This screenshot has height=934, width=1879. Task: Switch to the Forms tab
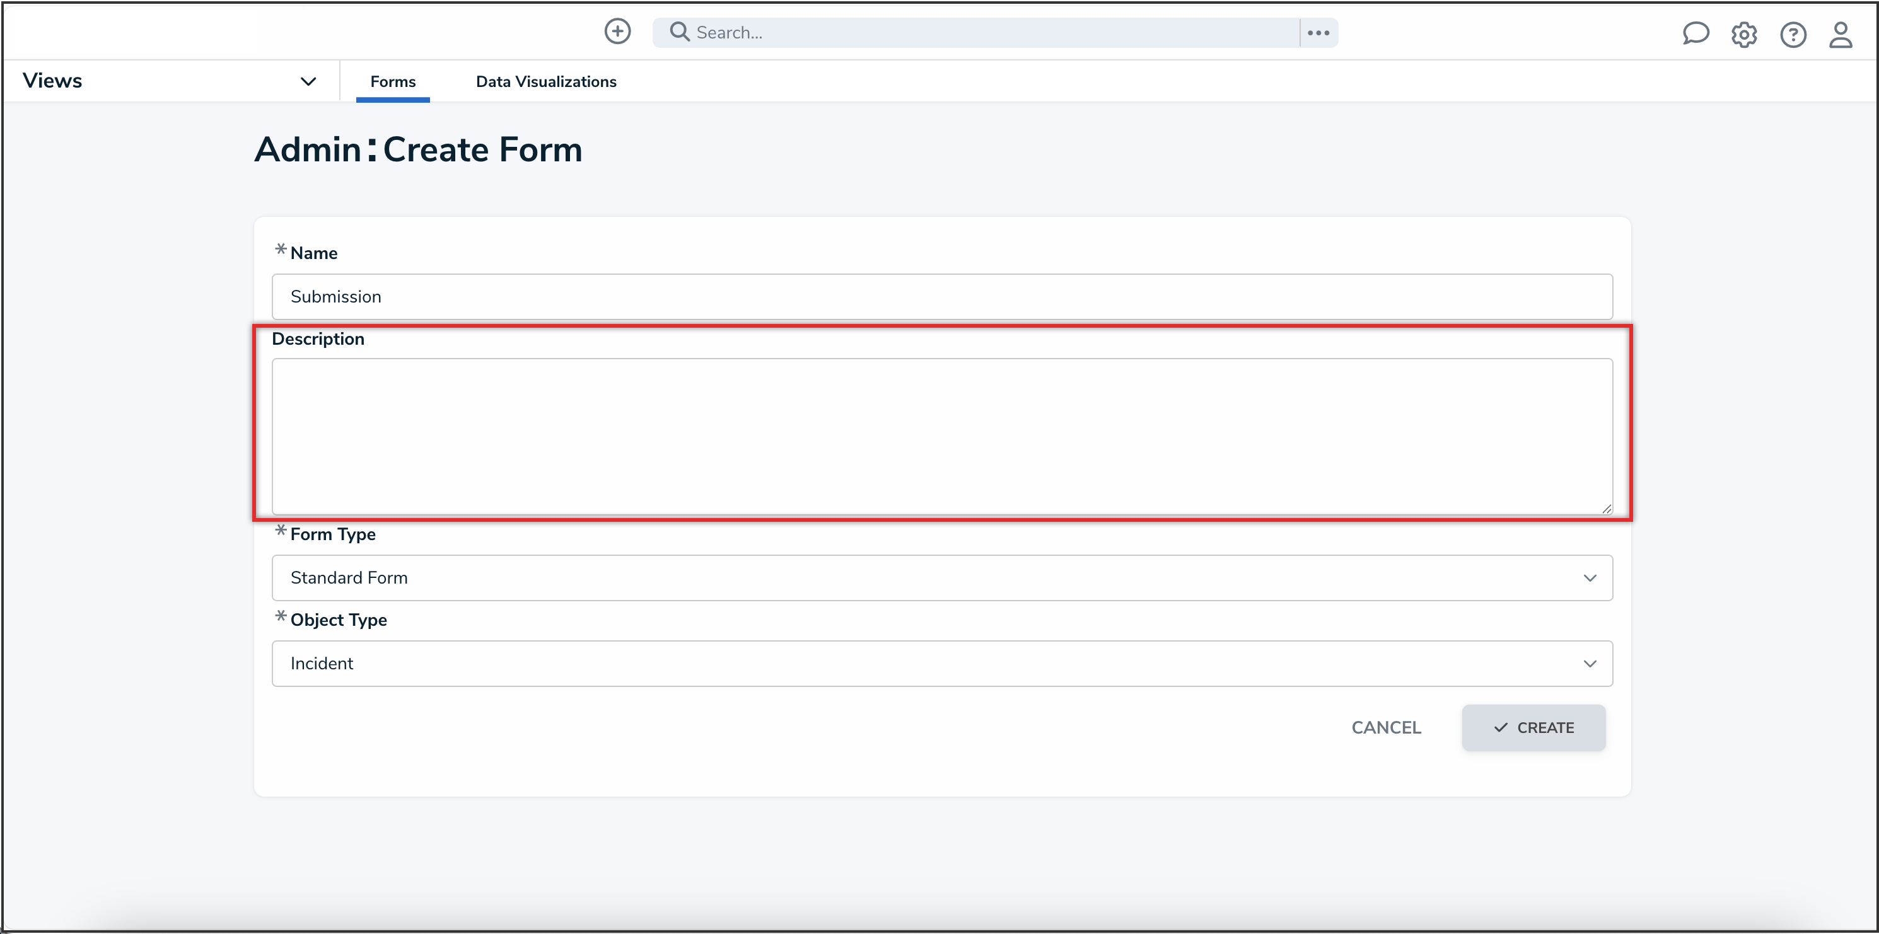(x=392, y=81)
